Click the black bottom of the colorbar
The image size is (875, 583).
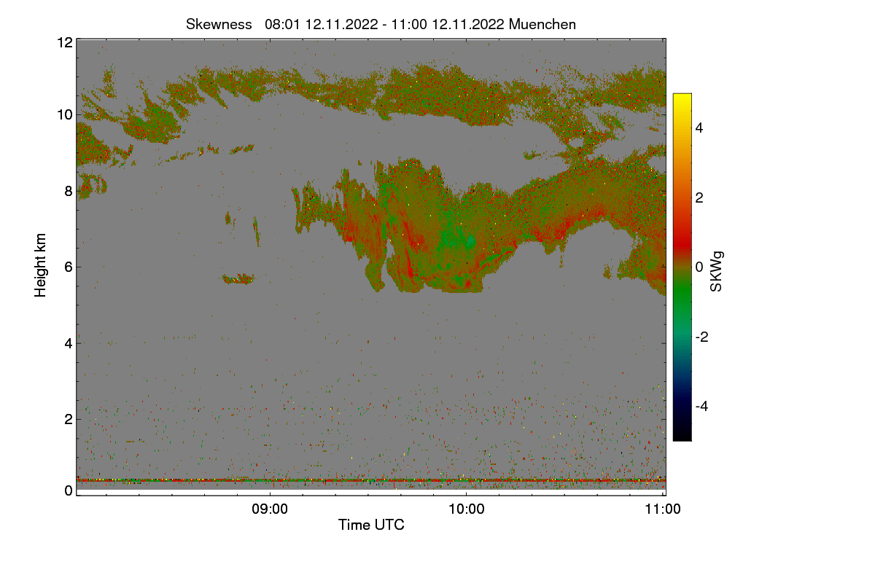[682, 434]
